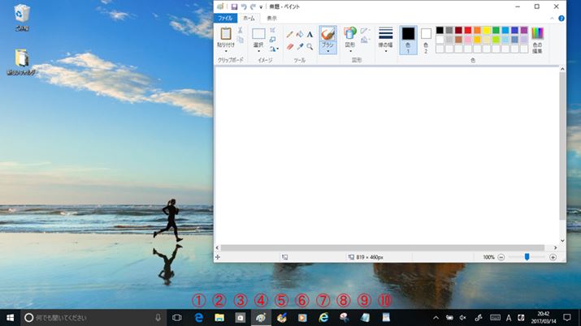Select the Color picker eyedropper tool
The width and height of the screenshot is (581, 326).
300,47
